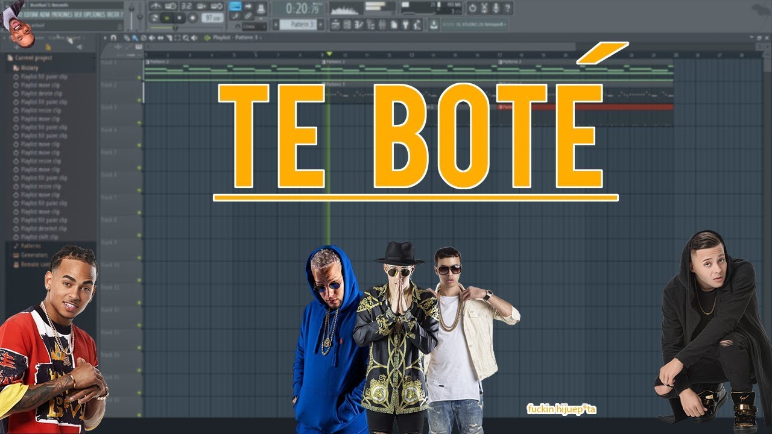The height and width of the screenshot is (434, 772).
Task: Open playlist options menu arrow
Action: (x=105, y=37)
